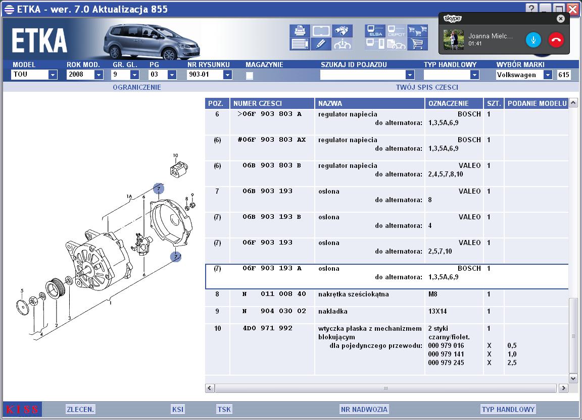The image size is (582, 420).
Task: Toggle the MAGAZYNIE checkbox
Action: pos(250,75)
